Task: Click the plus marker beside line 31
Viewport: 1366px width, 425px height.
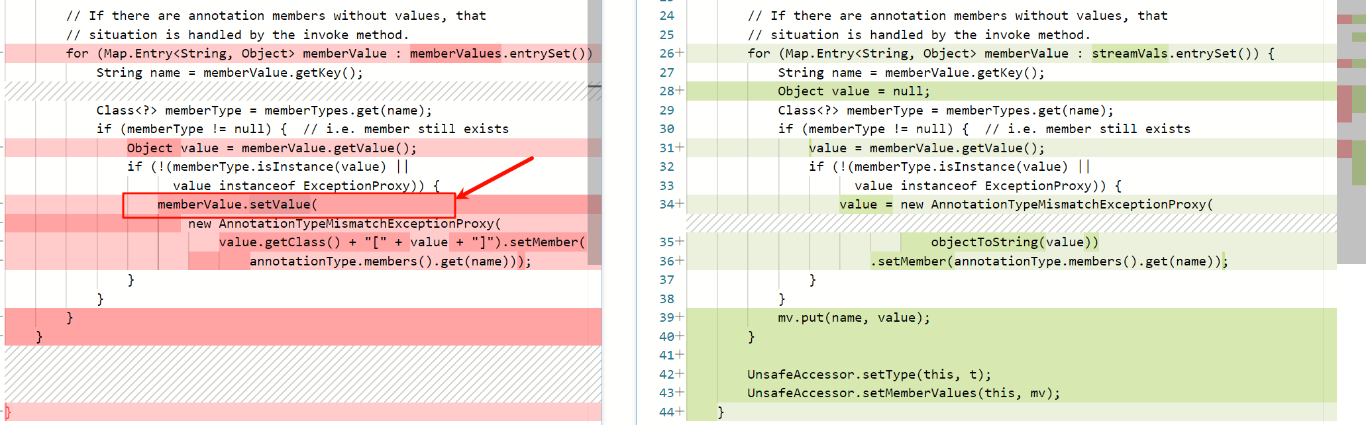Action: pyautogui.click(x=680, y=148)
